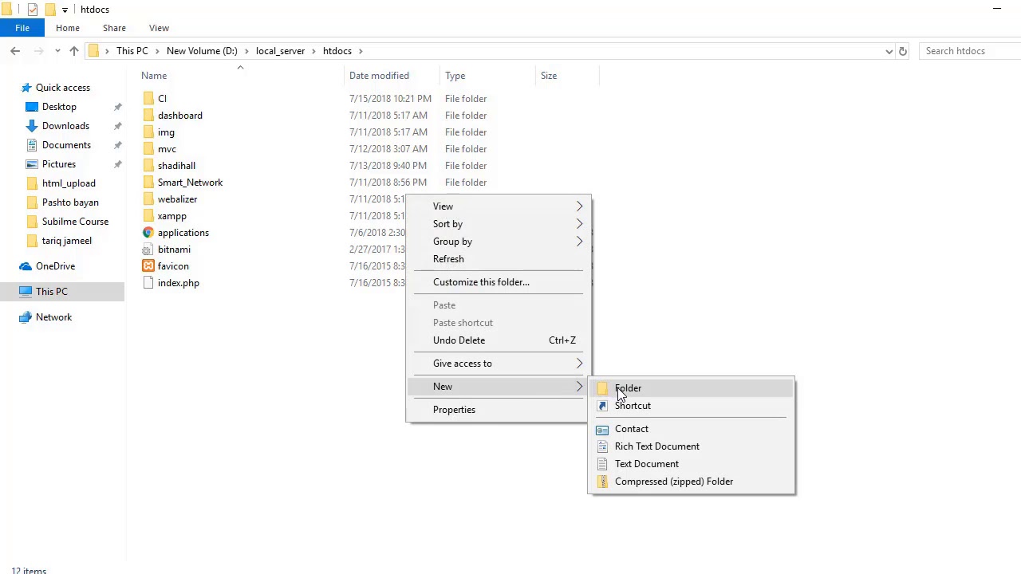
Task: Expand the Group by submenu
Action: click(x=580, y=242)
